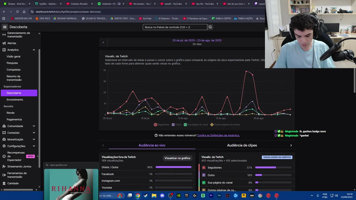Viewport: 356px width, 200px height.
Task: Open File Explorer from the taskbar
Action: click(154, 196)
